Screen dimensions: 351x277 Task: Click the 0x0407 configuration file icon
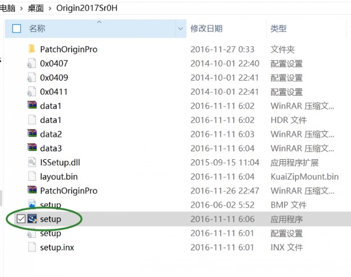tap(32, 64)
